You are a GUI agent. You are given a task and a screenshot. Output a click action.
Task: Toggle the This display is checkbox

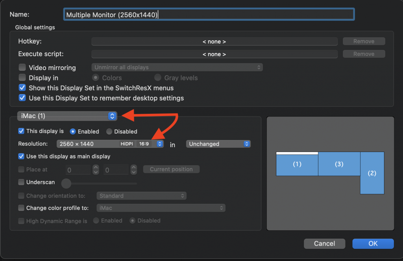(x=21, y=131)
